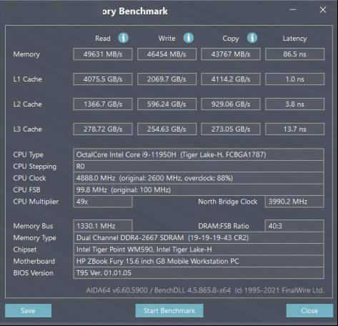Click the Memory Latency 86.5 ns field

coord(294,54)
